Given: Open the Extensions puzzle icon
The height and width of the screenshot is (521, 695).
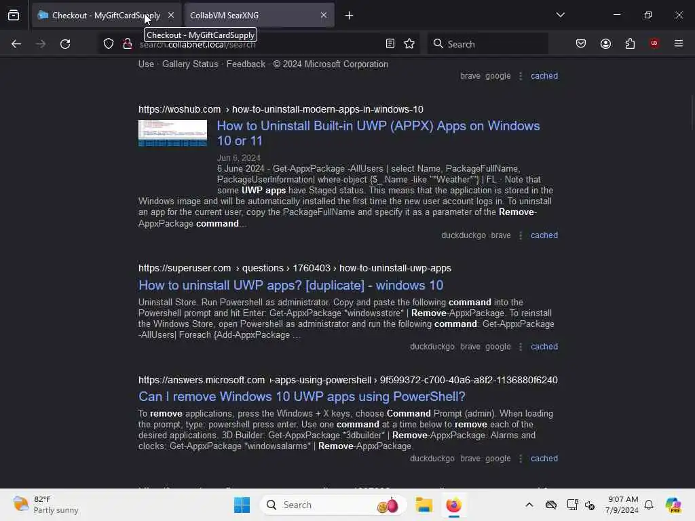Looking at the screenshot, I should click(630, 43).
